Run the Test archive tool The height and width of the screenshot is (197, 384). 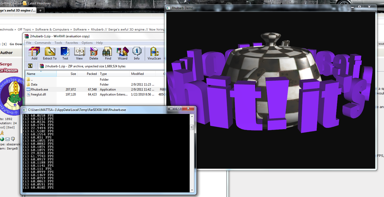click(65, 53)
